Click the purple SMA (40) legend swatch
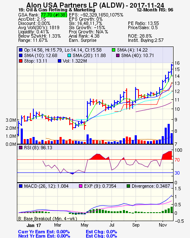The width and height of the screenshot is (190, 238). (118, 55)
